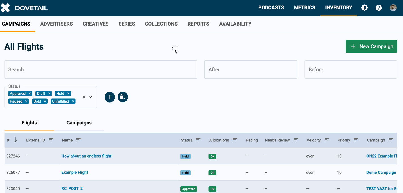Click Ok allocation badge in row 827246
The width and height of the screenshot is (403, 193).
pos(212,156)
